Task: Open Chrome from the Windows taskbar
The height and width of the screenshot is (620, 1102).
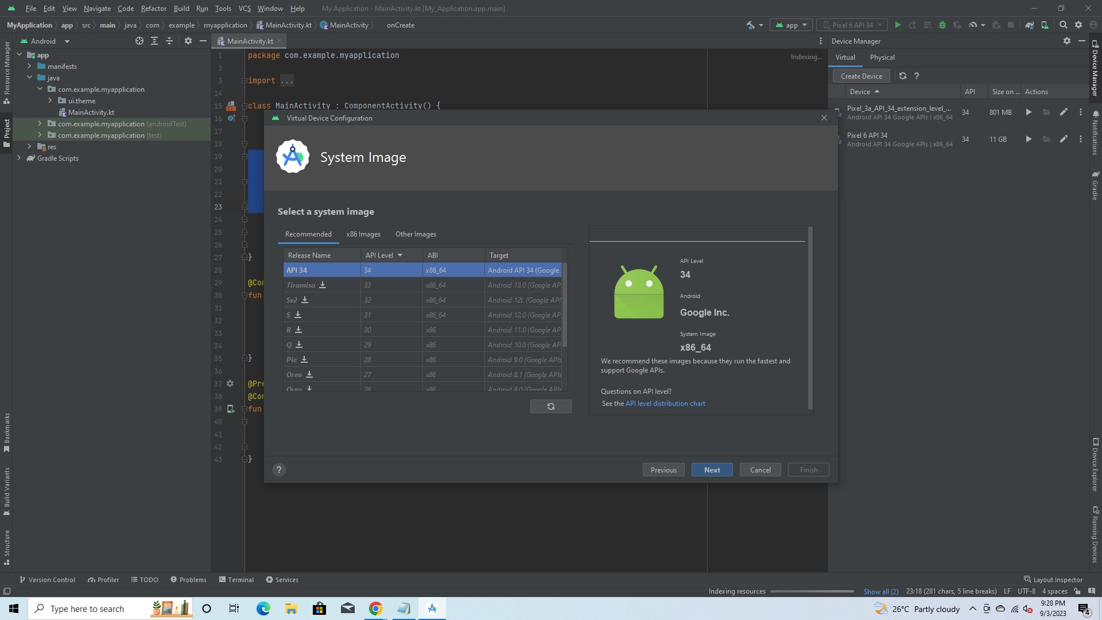Action: [x=375, y=609]
